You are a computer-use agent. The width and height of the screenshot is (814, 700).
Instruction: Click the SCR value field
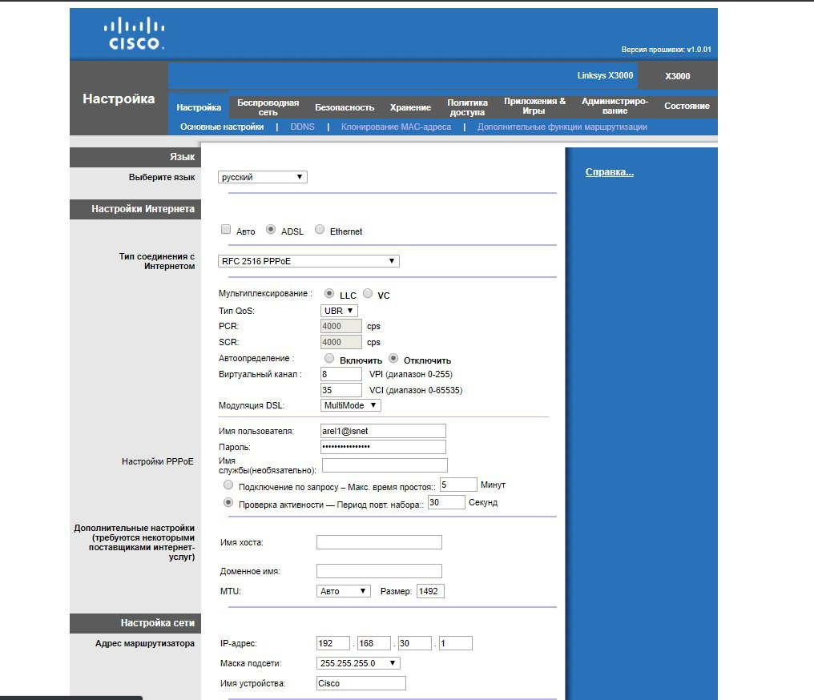click(x=341, y=343)
